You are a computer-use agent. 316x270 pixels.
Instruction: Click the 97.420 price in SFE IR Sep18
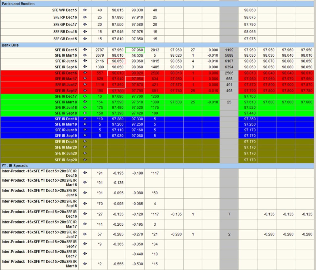click(x=137, y=113)
